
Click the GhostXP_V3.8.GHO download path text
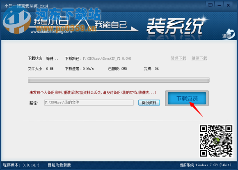[107, 58]
